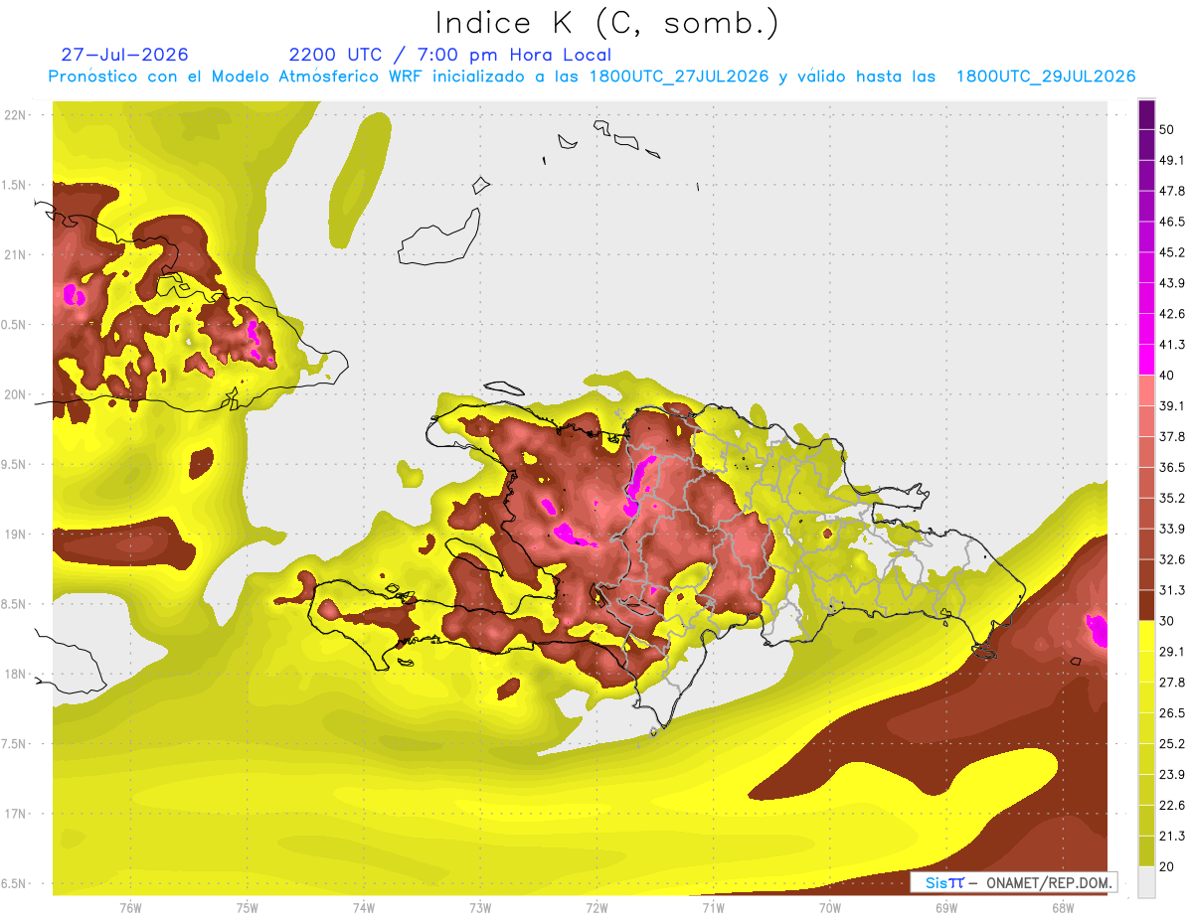Click the 2200 UTC local time text
The image size is (1193, 921).
[x=449, y=55]
